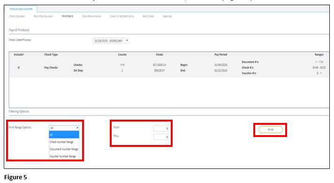Click the Thru number field
This screenshot has width=334, height=183.
click(161, 137)
